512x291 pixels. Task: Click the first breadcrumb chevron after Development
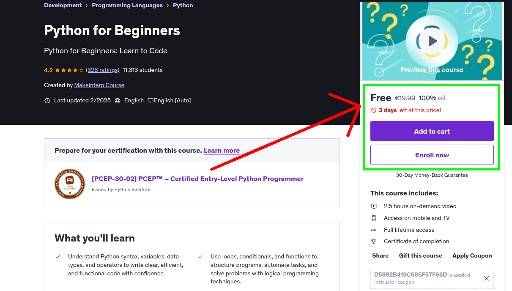(87, 5)
